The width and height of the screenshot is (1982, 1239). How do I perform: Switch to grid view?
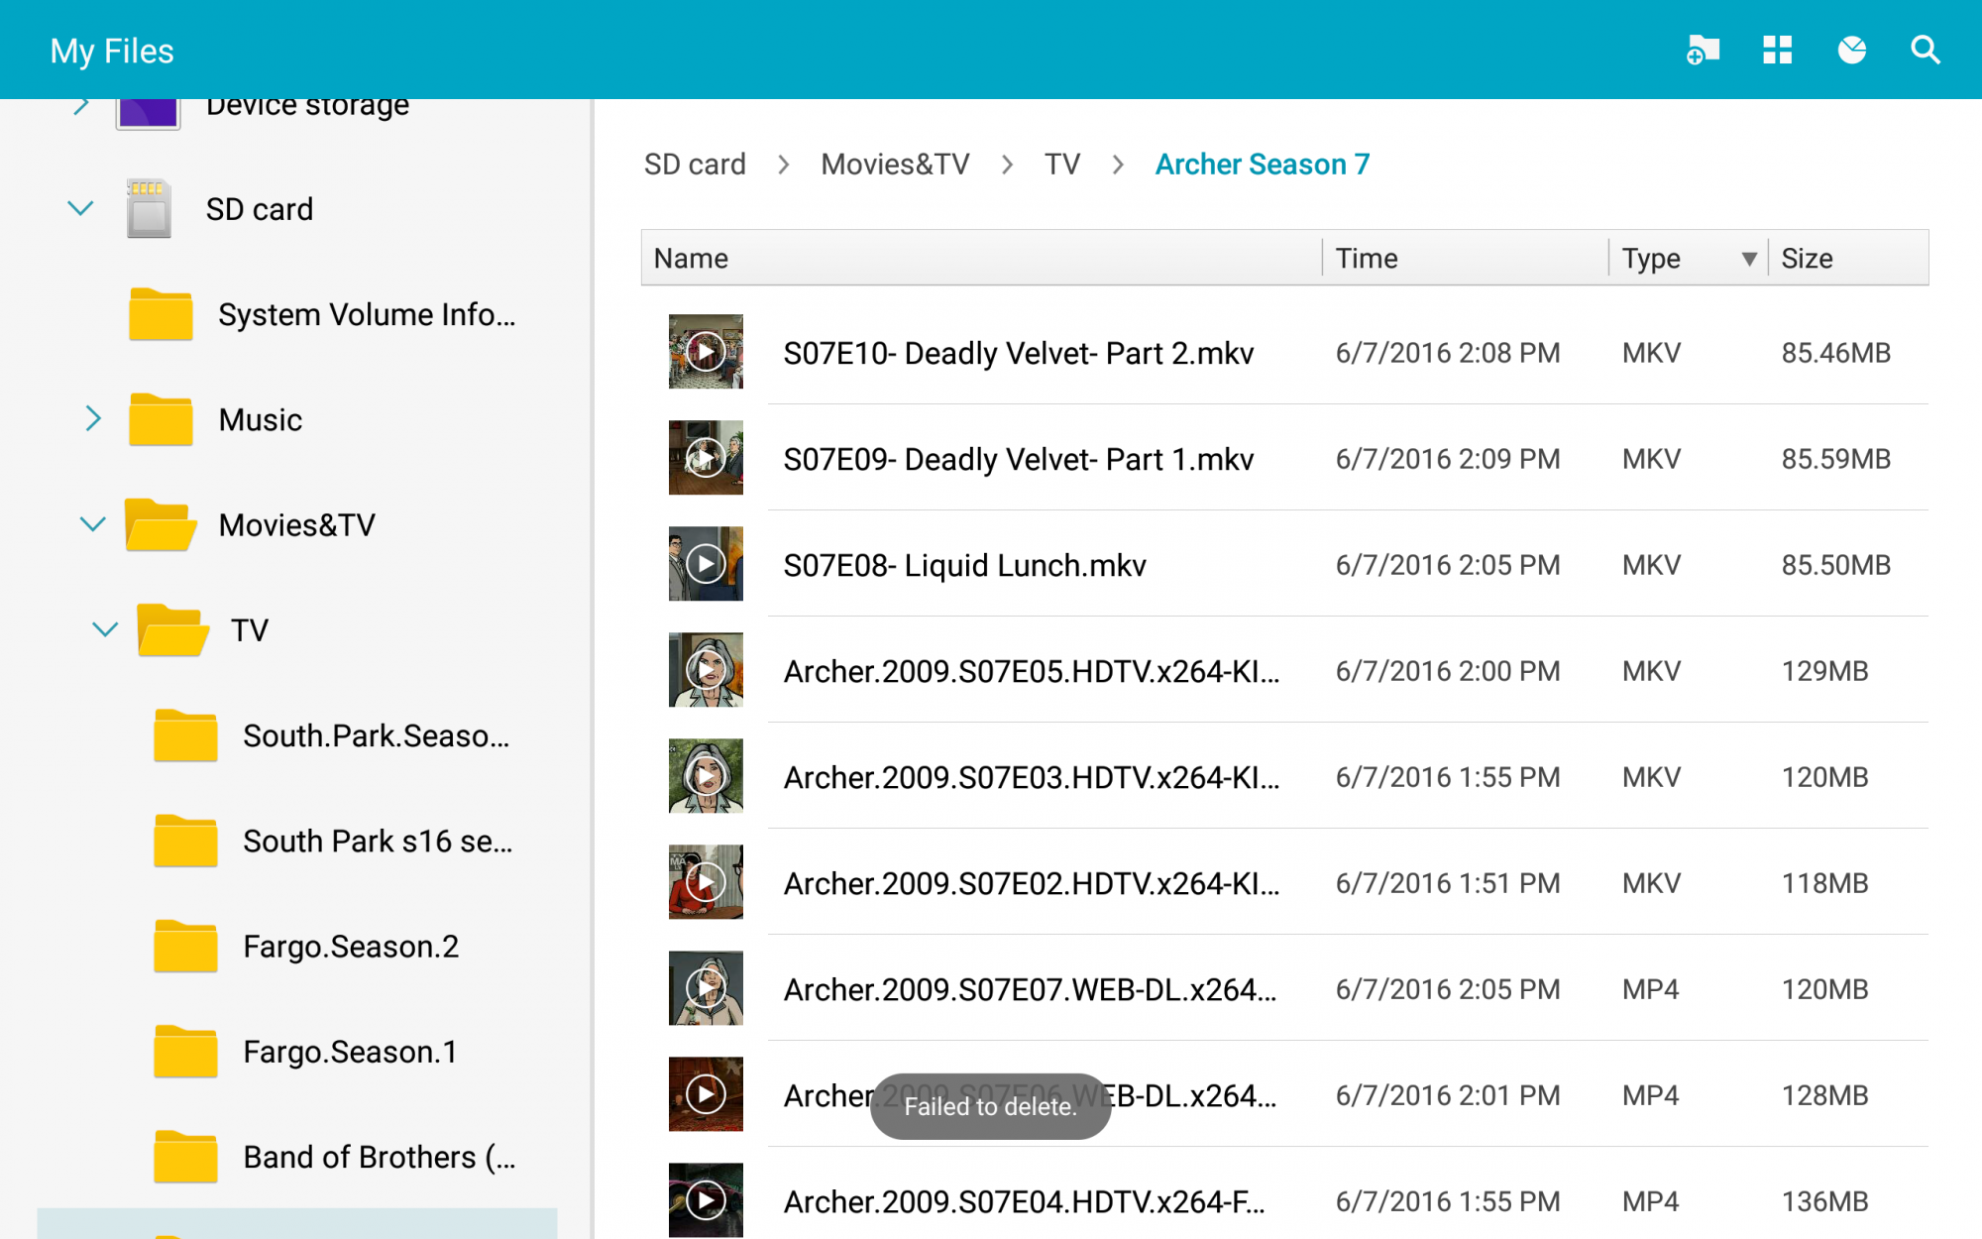pyautogui.click(x=1777, y=50)
